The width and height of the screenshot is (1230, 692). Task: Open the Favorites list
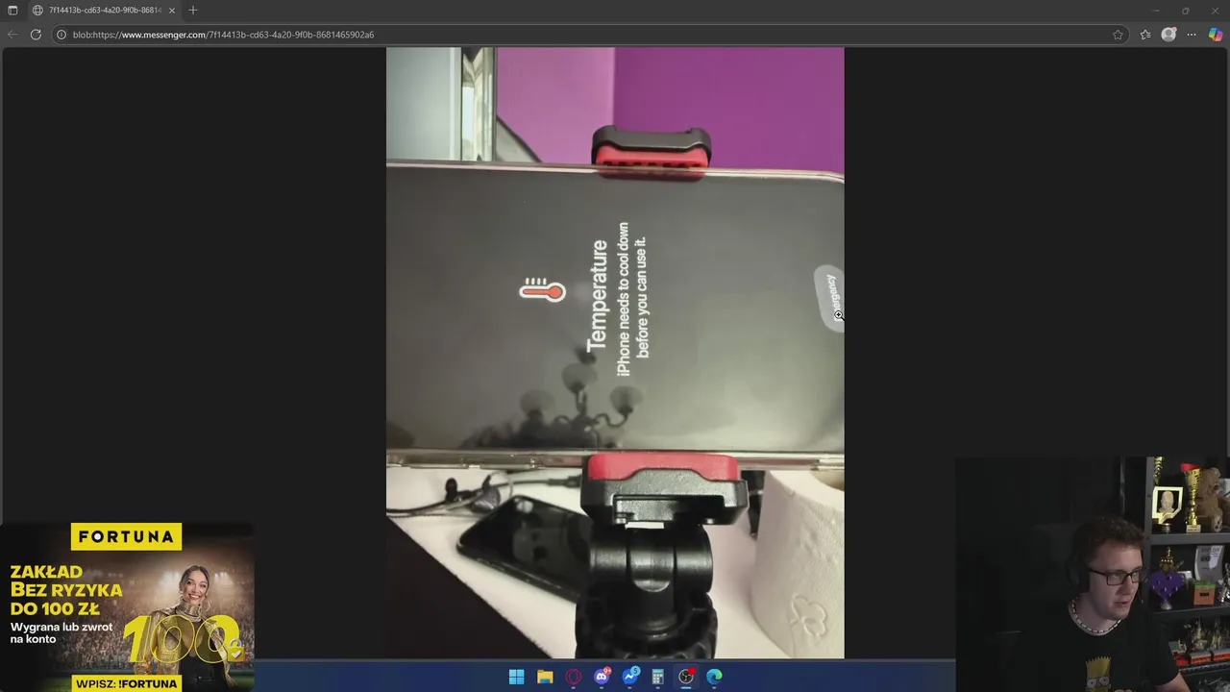[x=1145, y=35]
